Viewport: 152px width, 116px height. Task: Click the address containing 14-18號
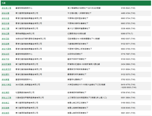pyautogui.click(x=84, y=39)
